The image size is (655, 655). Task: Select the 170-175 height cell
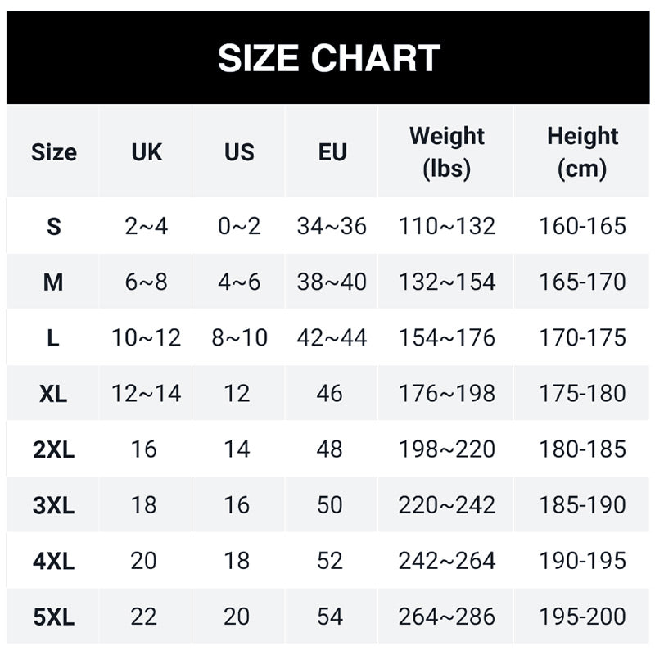582,338
